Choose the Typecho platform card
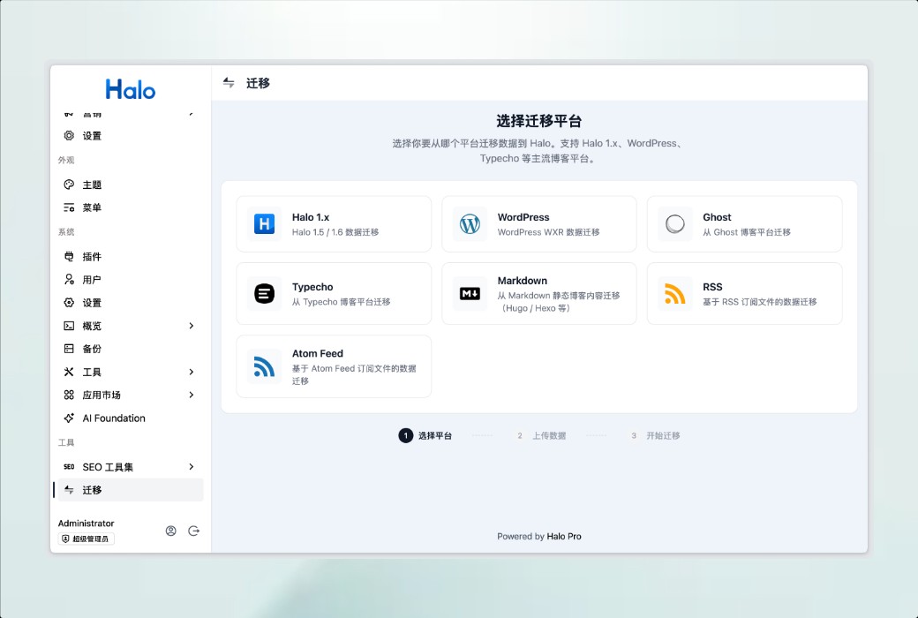 pos(334,293)
